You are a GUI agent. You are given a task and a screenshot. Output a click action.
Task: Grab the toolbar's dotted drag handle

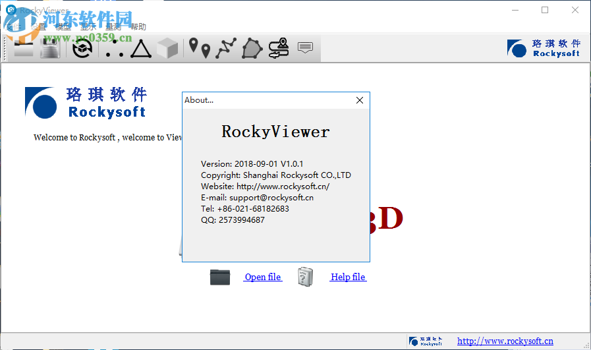(5, 49)
